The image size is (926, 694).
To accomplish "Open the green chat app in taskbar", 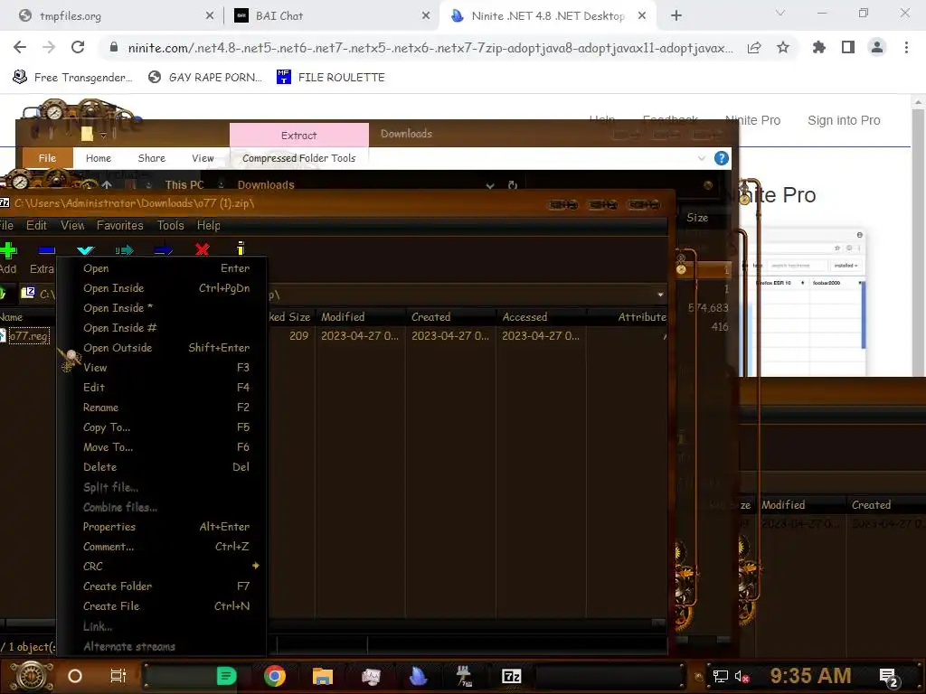I will coord(227,676).
